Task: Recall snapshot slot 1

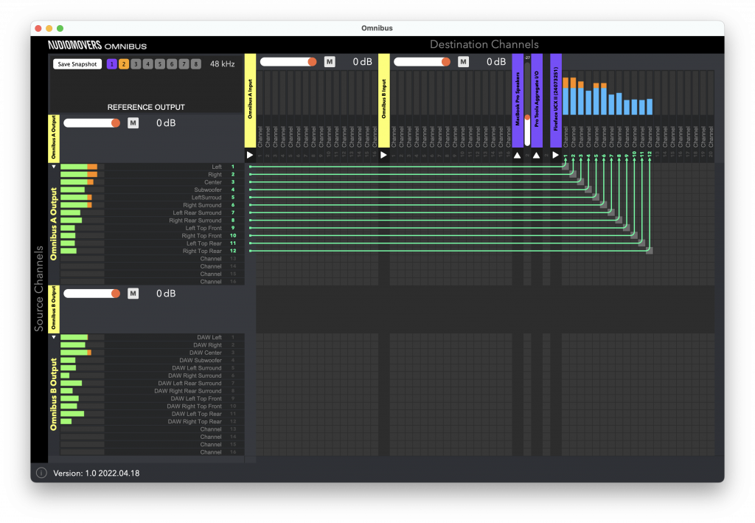Action: (x=112, y=64)
